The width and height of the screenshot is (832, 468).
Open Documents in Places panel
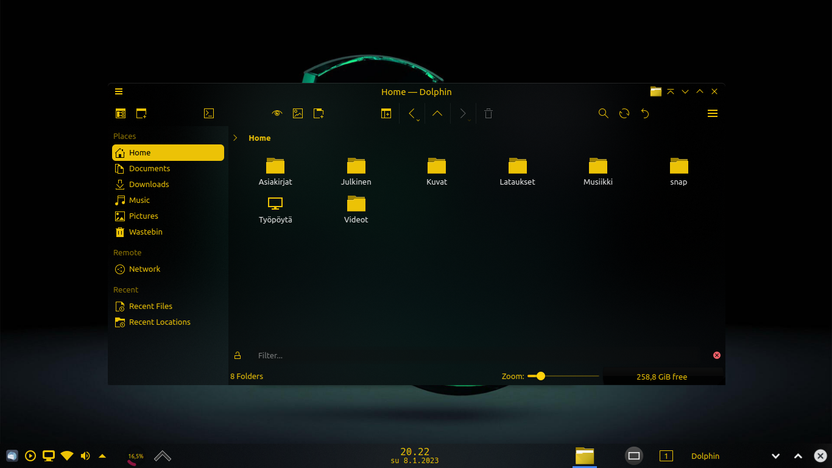[168, 169]
